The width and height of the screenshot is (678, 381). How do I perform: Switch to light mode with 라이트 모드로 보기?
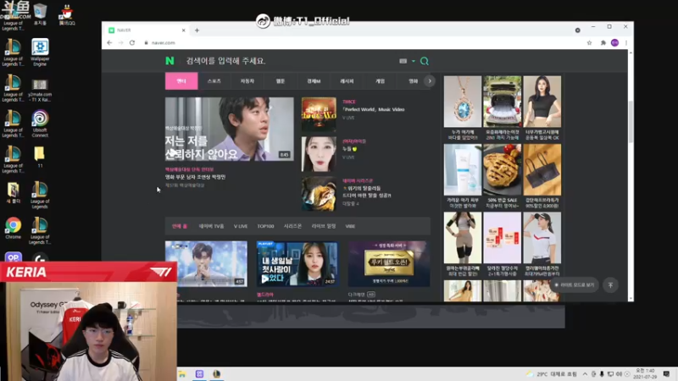pos(575,285)
